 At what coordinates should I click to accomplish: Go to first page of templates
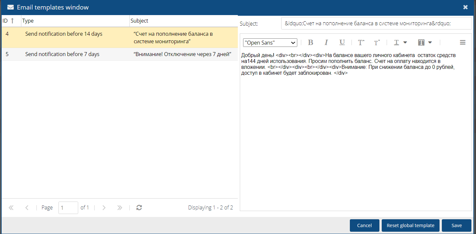point(11,207)
